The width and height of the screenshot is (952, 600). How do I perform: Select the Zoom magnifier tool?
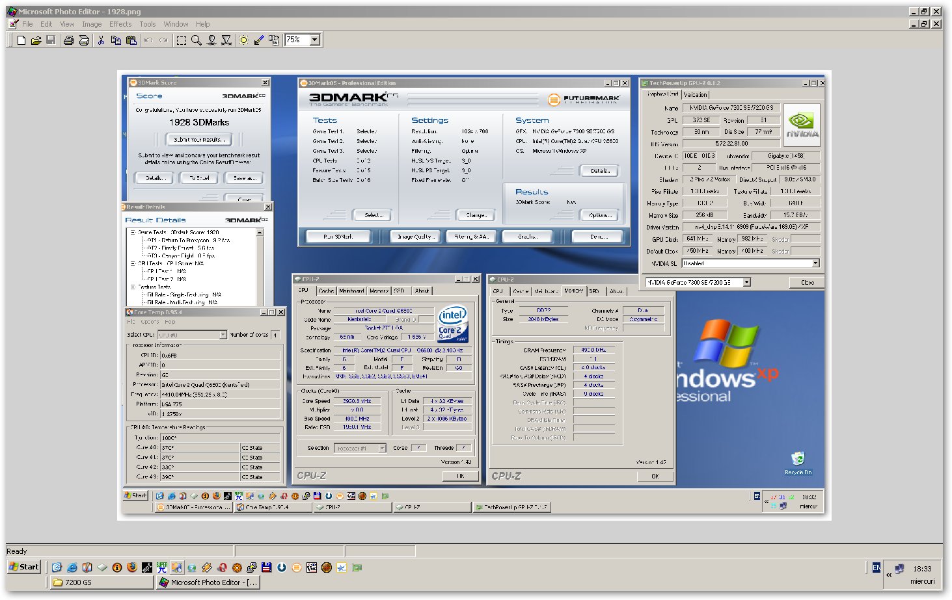tap(196, 40)
